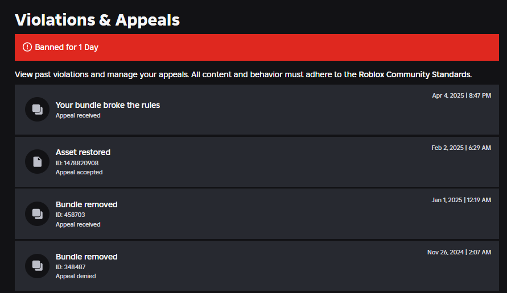Click the asset ID 1478820908 text
507x293 pixels.
point(77,163)
